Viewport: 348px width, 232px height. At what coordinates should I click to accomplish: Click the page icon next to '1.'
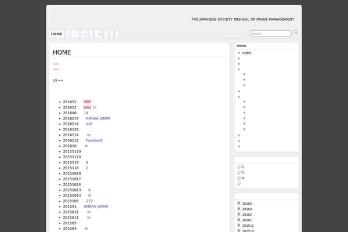pyautogui.click(x=239, y=166)
